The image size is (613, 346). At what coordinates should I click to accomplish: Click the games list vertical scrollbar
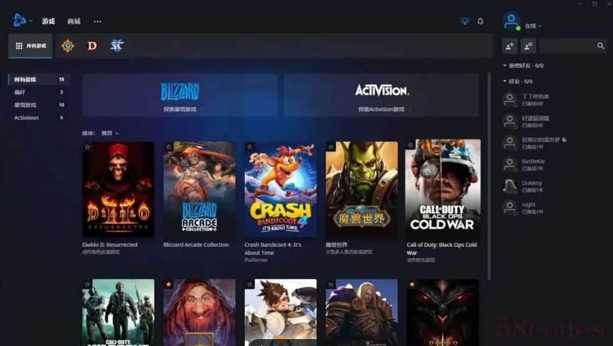coord(489,176)
